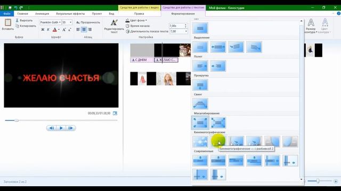Open the Franklin Goth font name dropdown
The width and height of the screenshot is (341, 191).
coord(60,22)
